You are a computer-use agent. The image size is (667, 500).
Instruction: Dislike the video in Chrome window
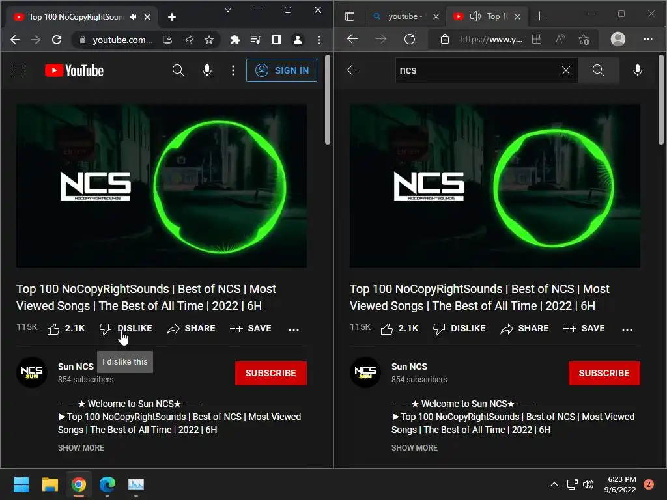126,329
